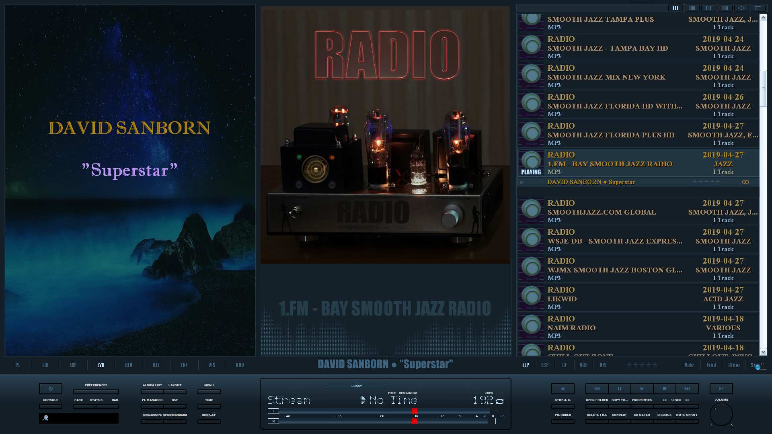Adjust the Volume knob
The width and height of the screenshot is (772, 434).
click(721, 414)
